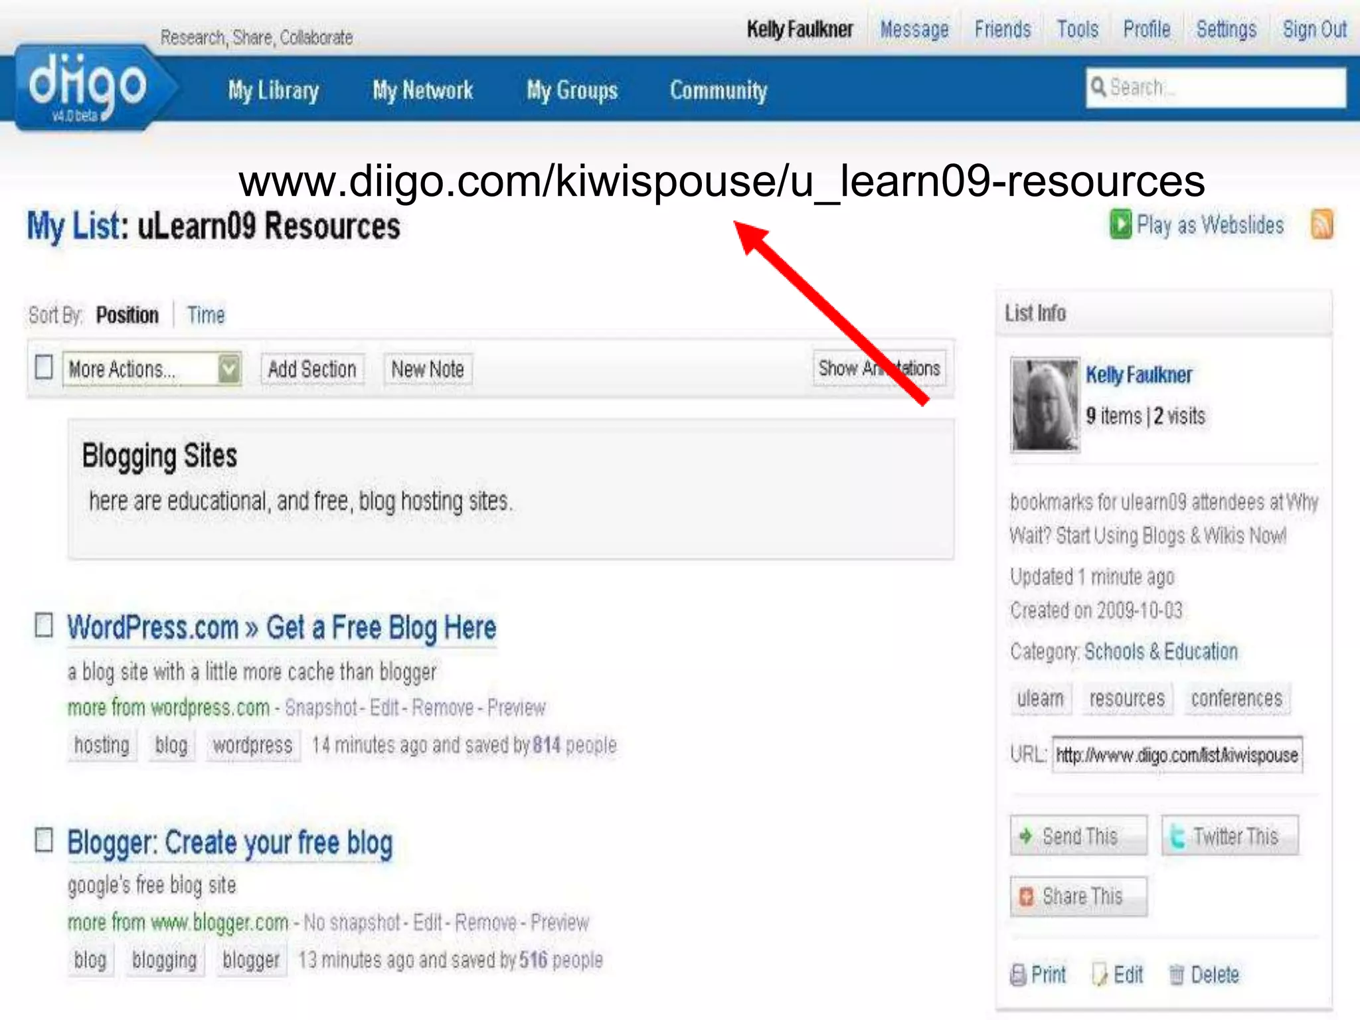This screenshot has height=1020, width=1360.
Task: Click the Show Annotations button
Action: [879, 369]
